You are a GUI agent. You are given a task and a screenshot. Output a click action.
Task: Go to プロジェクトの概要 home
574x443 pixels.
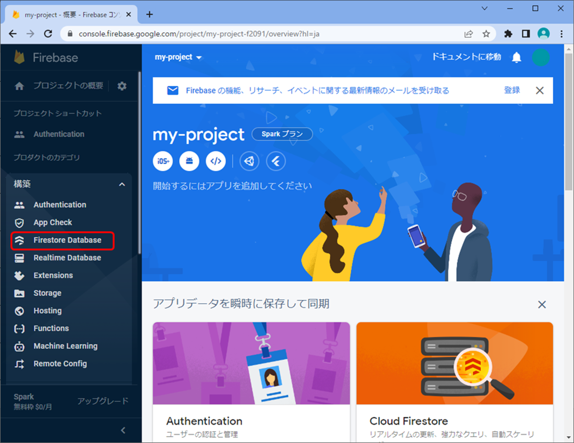(x=59, y=85)
